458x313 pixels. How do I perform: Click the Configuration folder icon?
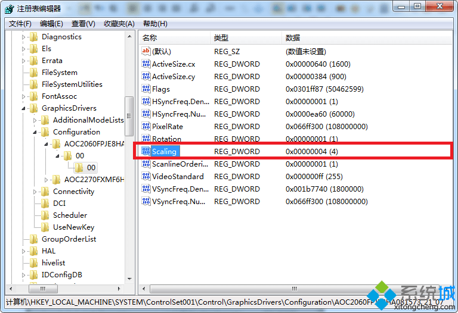click(45, 132)
